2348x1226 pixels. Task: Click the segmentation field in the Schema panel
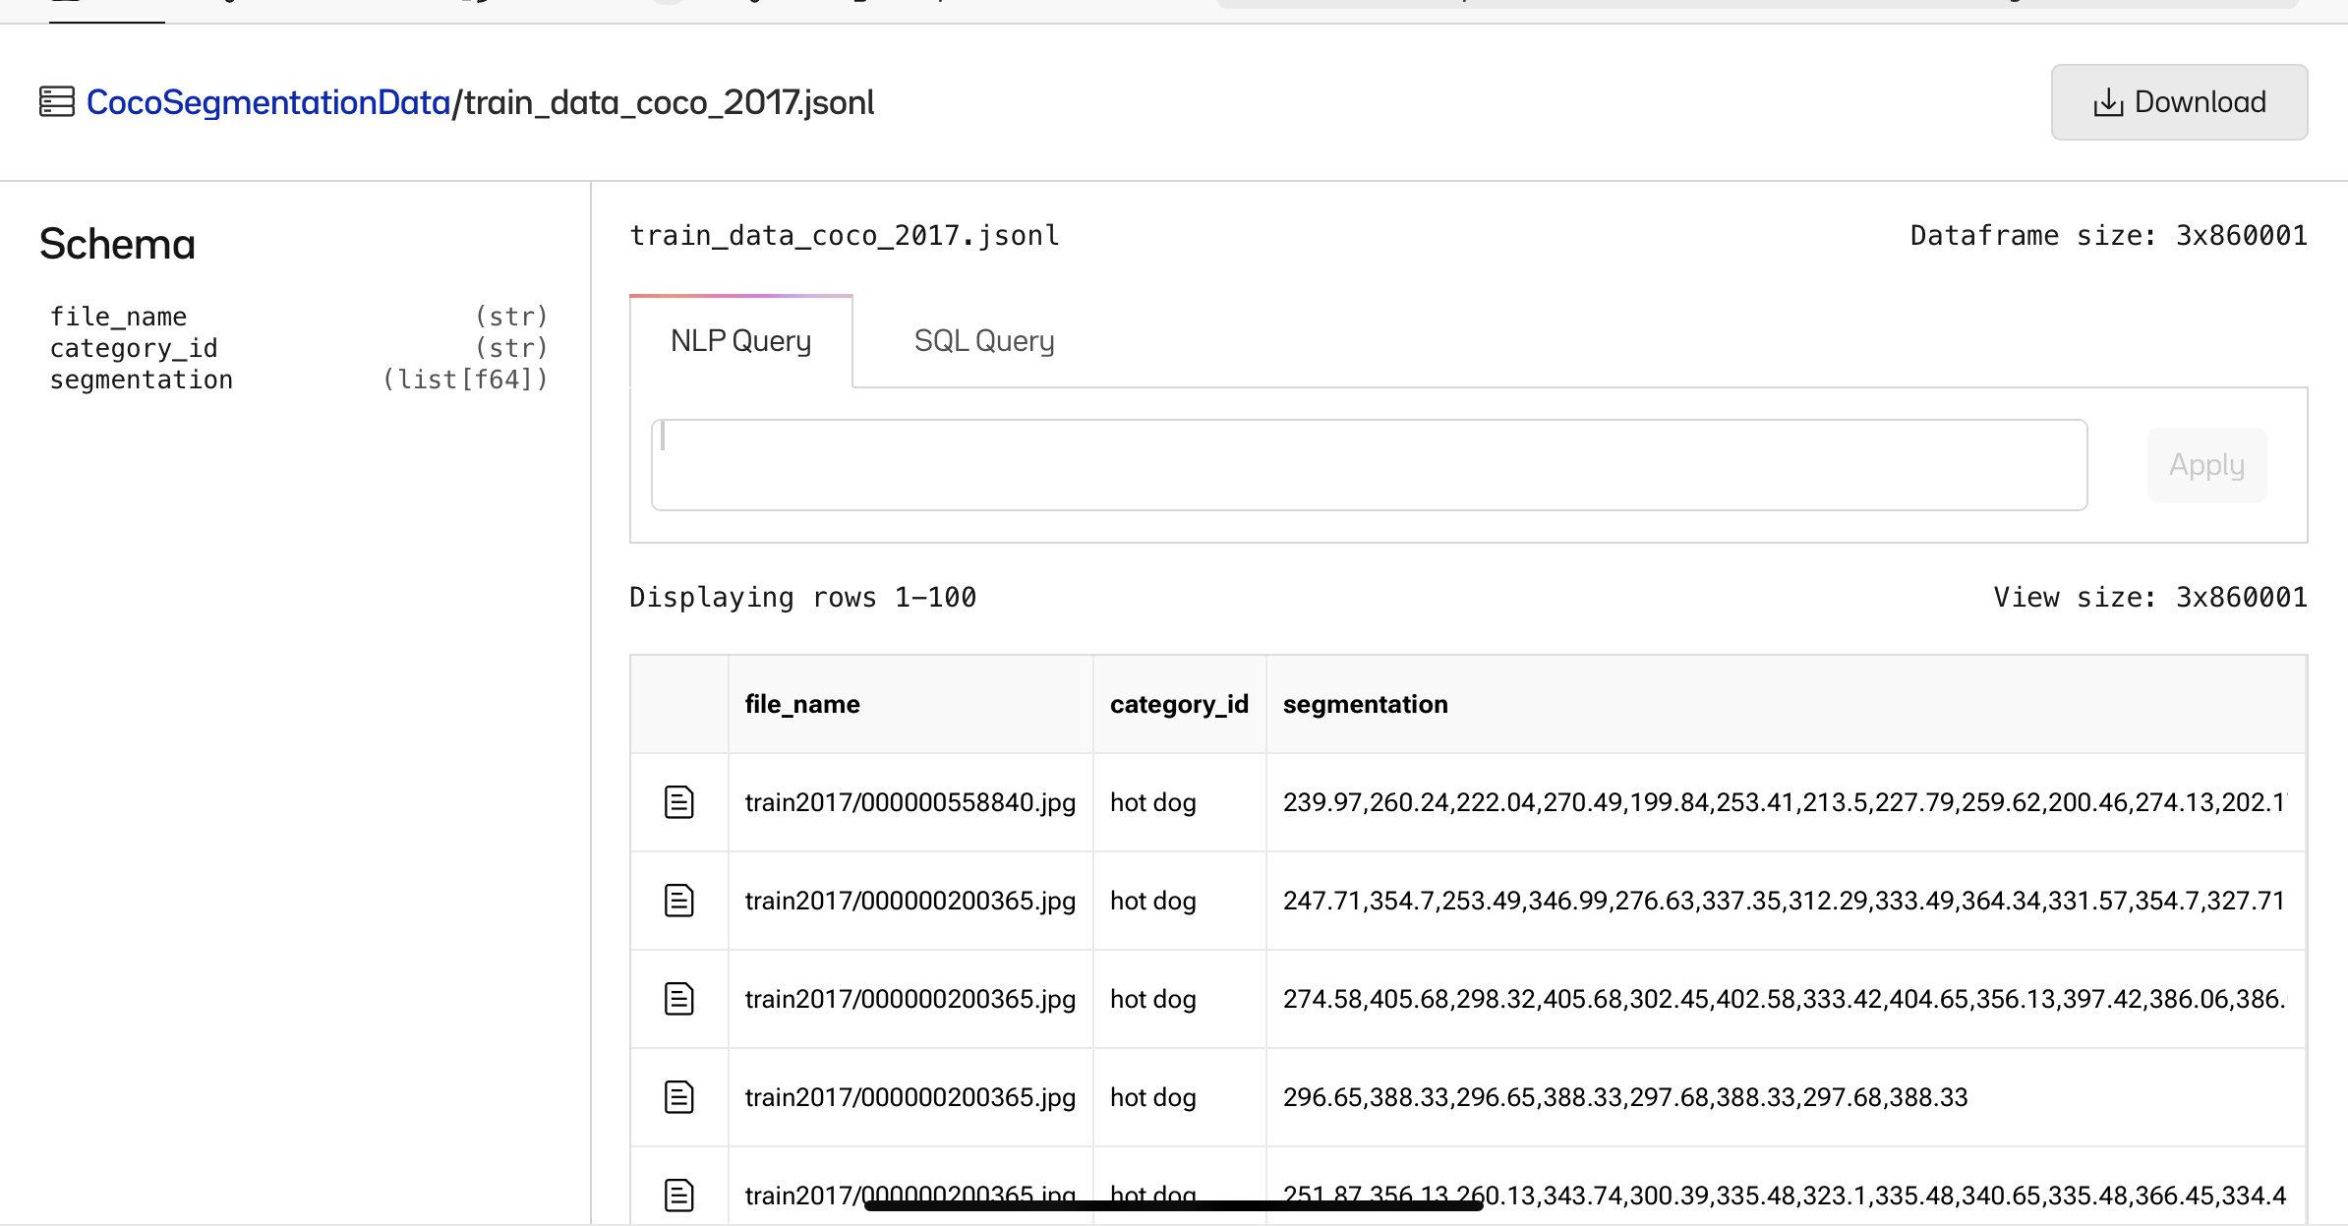(x=142, y=379)
